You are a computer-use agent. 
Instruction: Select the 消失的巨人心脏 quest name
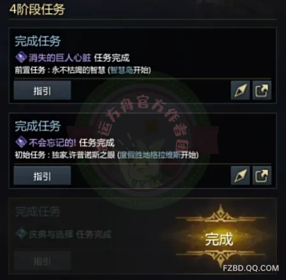point(60,58)
